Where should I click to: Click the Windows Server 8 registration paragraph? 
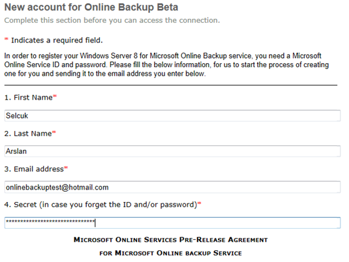[166, 65]
